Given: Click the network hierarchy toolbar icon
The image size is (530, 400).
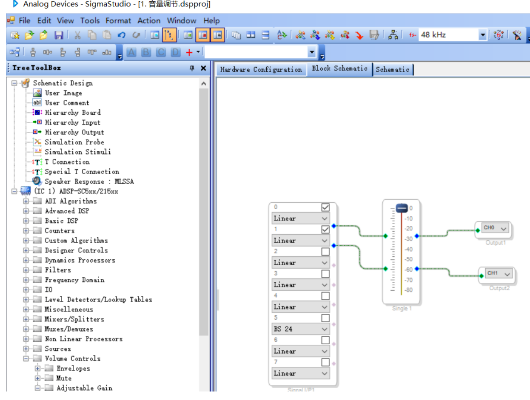Looking at the screenshot, I should pyautogui.click(x=393, y=35).
